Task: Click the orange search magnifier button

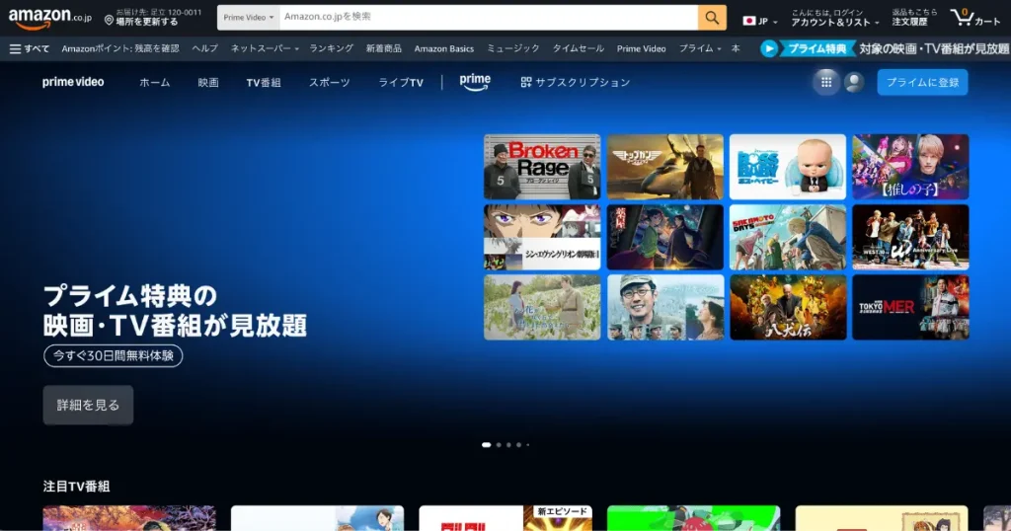Action: coord(712,18)
